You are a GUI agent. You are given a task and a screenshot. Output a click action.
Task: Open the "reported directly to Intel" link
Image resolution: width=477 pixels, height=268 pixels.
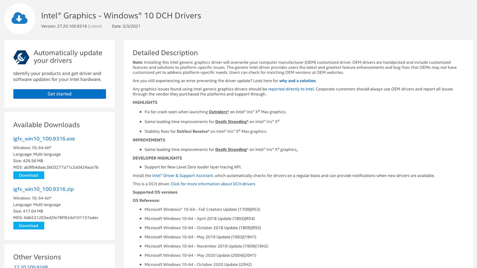click(291, 89)
